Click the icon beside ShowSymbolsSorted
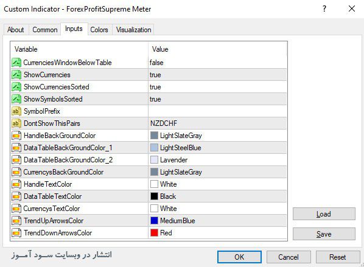The width and height of the screenshot is (364, 267). [x=16, y=99]
